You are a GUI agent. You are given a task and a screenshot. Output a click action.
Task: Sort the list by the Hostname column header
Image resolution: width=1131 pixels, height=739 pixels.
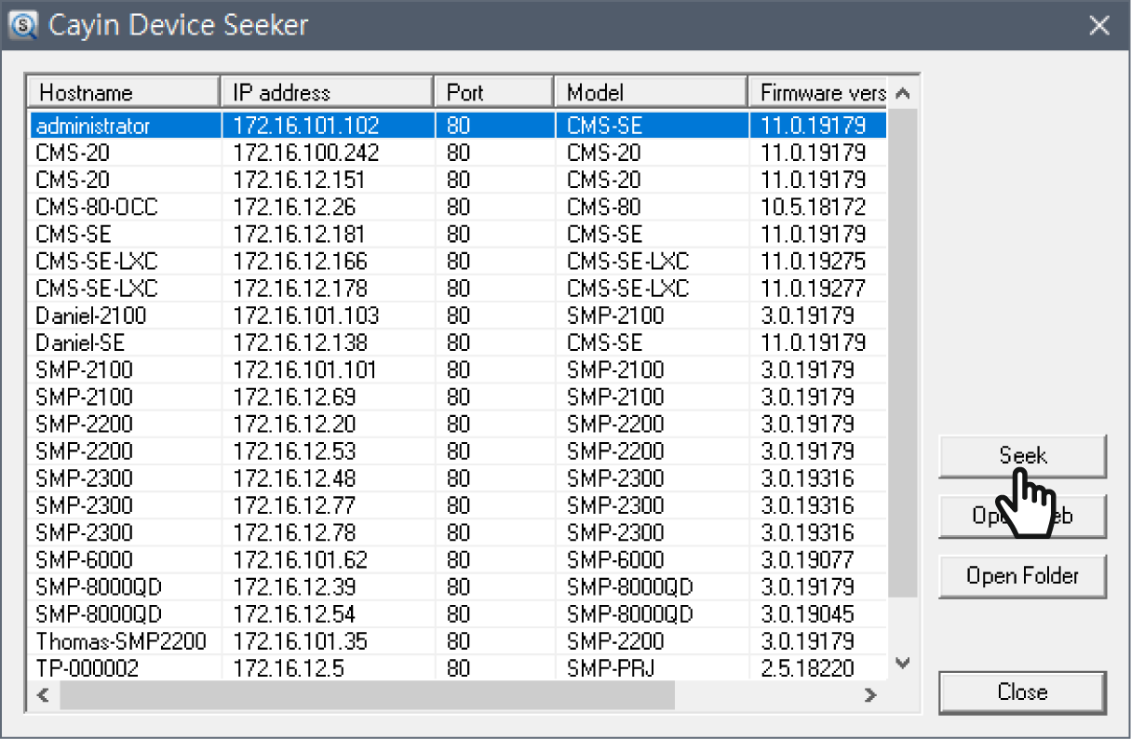pyautogui.click(x=125, y=93)
